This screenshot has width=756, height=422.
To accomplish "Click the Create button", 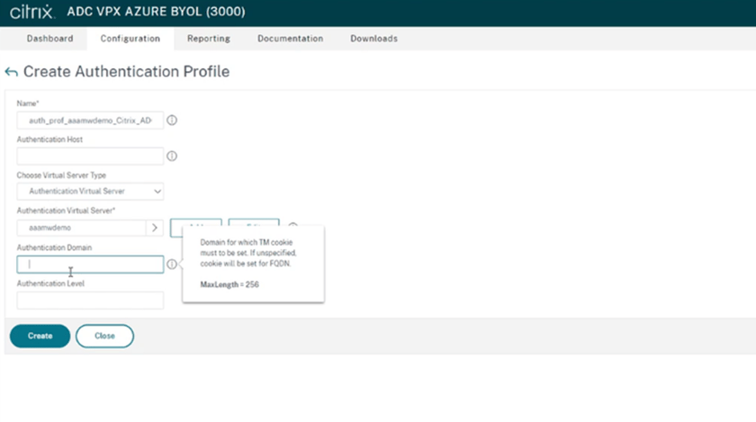I will (x=40, y=336).
